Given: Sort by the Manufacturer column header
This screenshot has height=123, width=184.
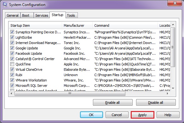Looking at the screenshot, I should coord(77,25).
